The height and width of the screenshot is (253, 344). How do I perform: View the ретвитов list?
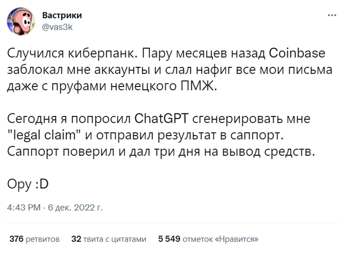(x=44, y=239)
